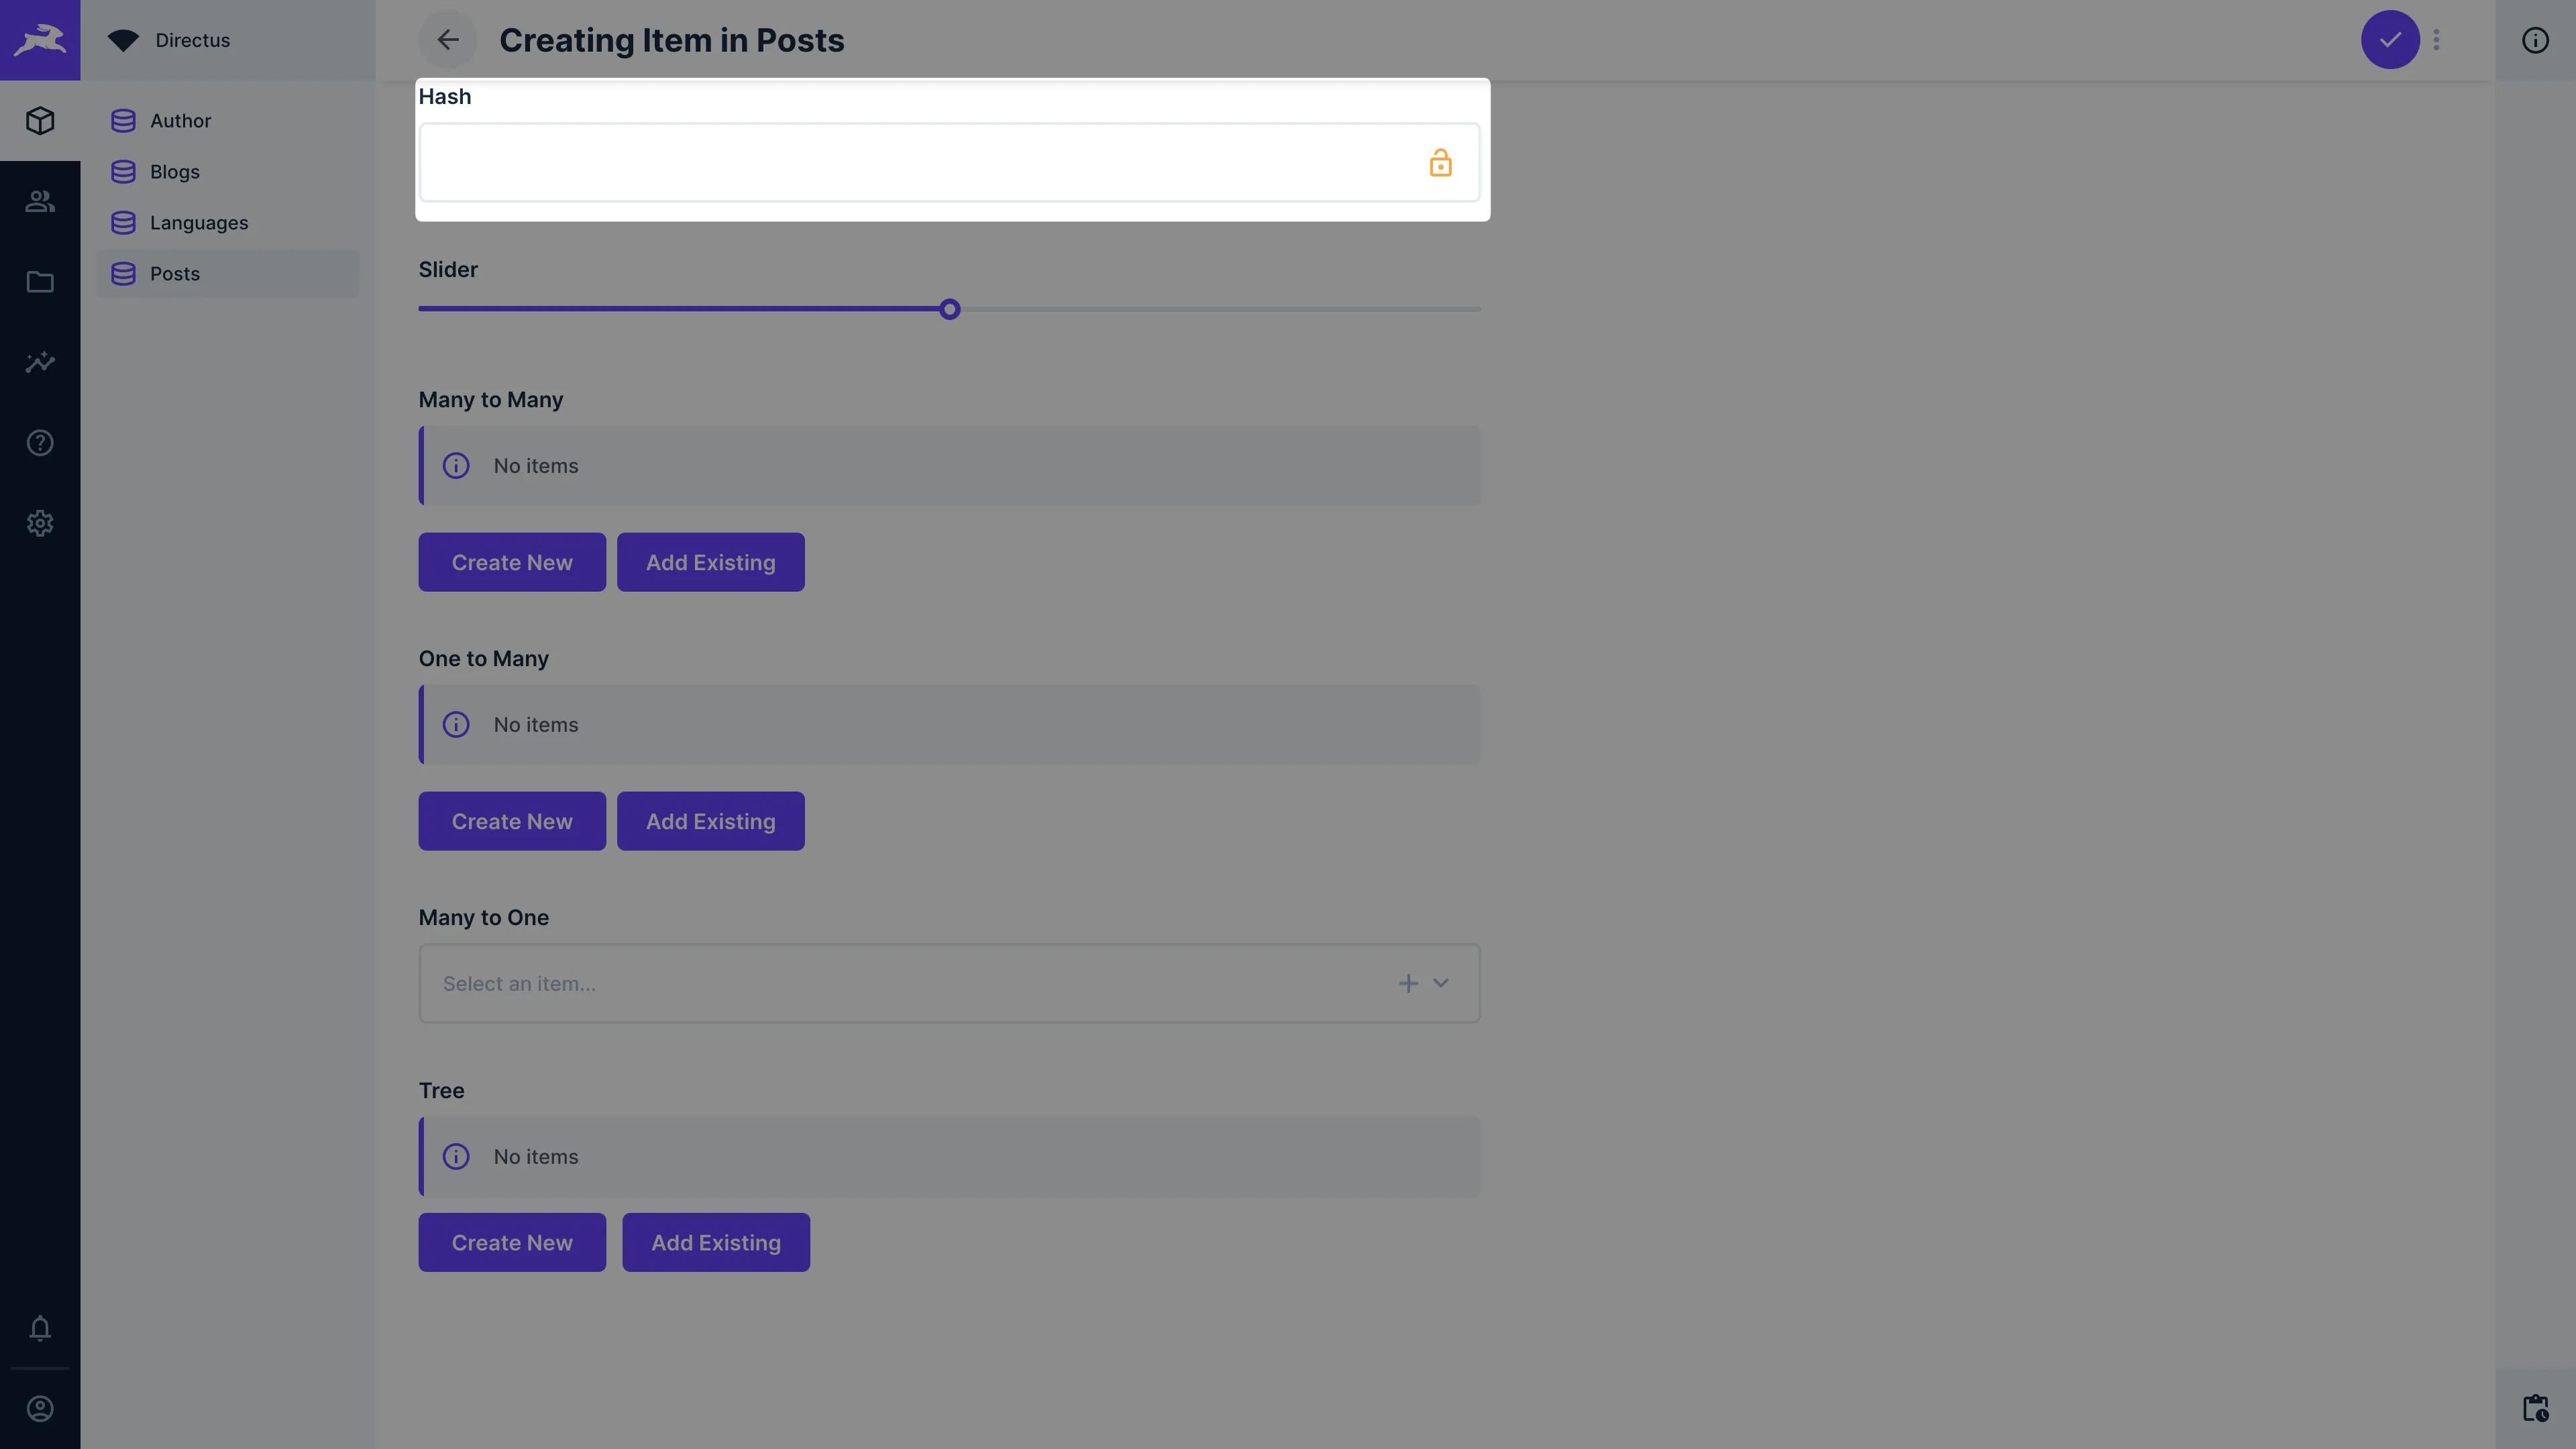The image size is (2576, 1449).
Task: Click the save checkmark button top right
Action: (x=2390, y=39)
